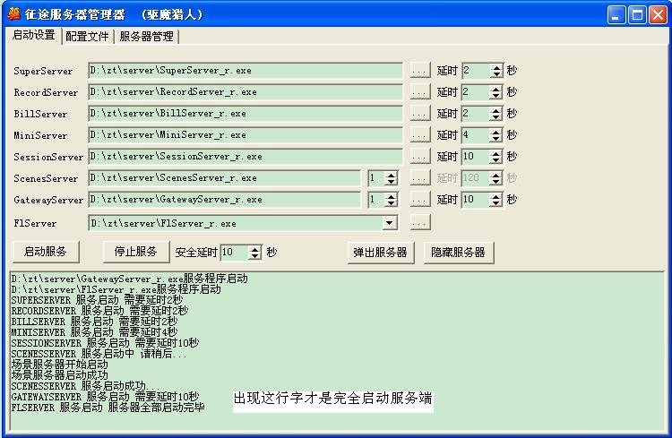
Task: Click the 隐藏服务器 button
Action: [x=458, y=253]
